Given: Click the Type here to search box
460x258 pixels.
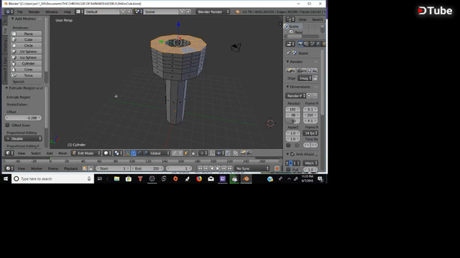Looking at the screenshot, I should pos(52,178).
